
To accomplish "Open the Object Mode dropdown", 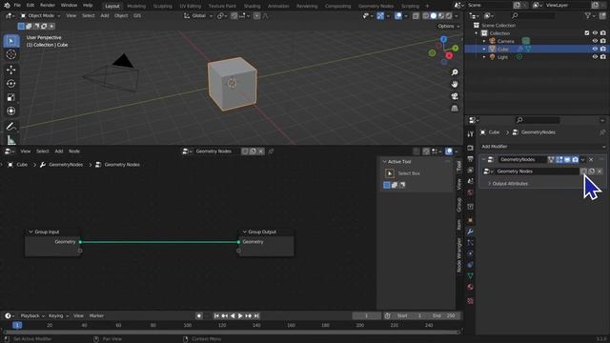I will tap(40, 16).
